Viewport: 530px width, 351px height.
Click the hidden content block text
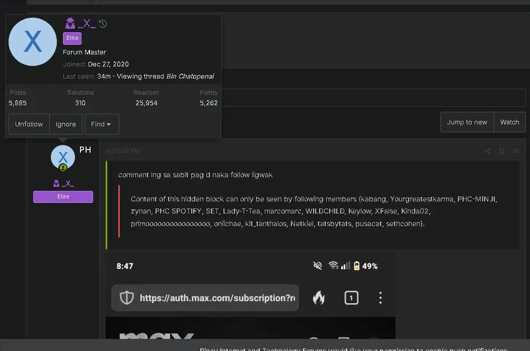314,211
